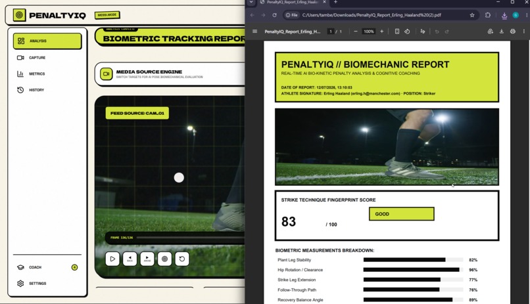
Task: Click the PDF redo arrow
Action: pyautogui.click(x=447, y=32)
